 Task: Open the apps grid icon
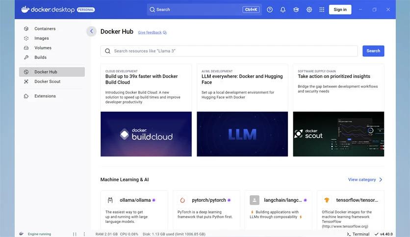[x=322, y=10]
